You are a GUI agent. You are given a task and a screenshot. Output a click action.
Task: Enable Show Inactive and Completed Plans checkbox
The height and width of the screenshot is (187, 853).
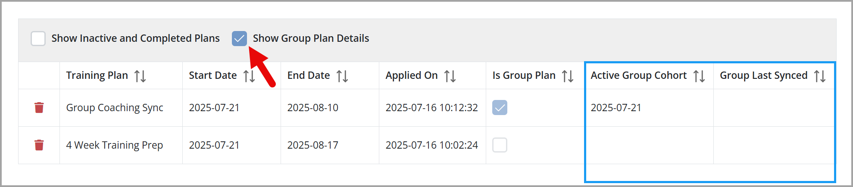(x=38, y=38)
